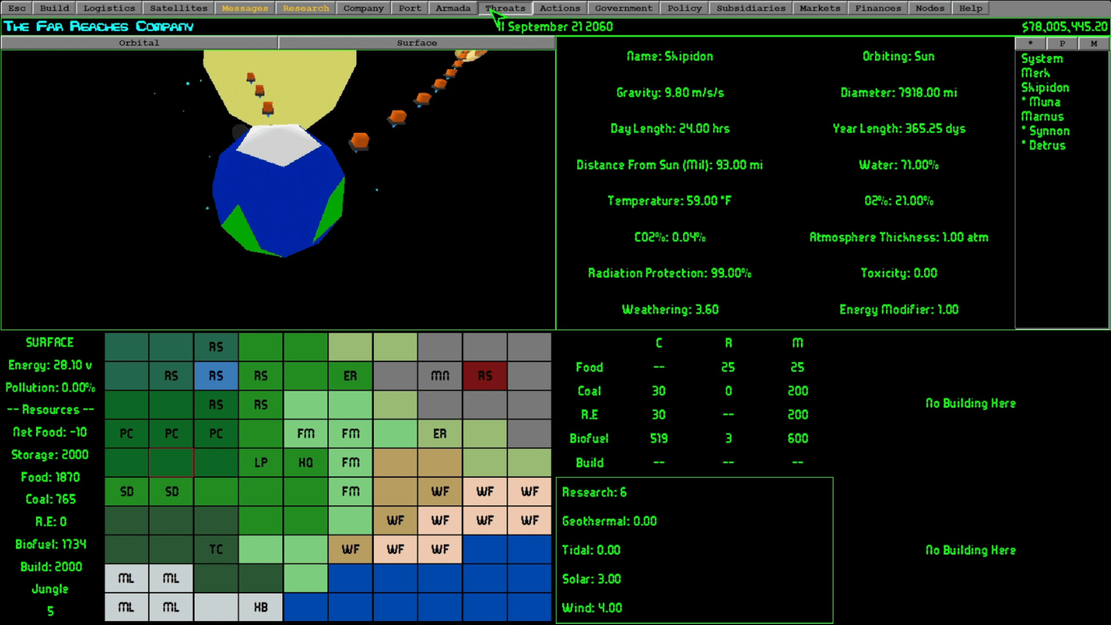Click the Esc button in the menu bar
The height and width of the screenshot is (625, 1111).
16,8
